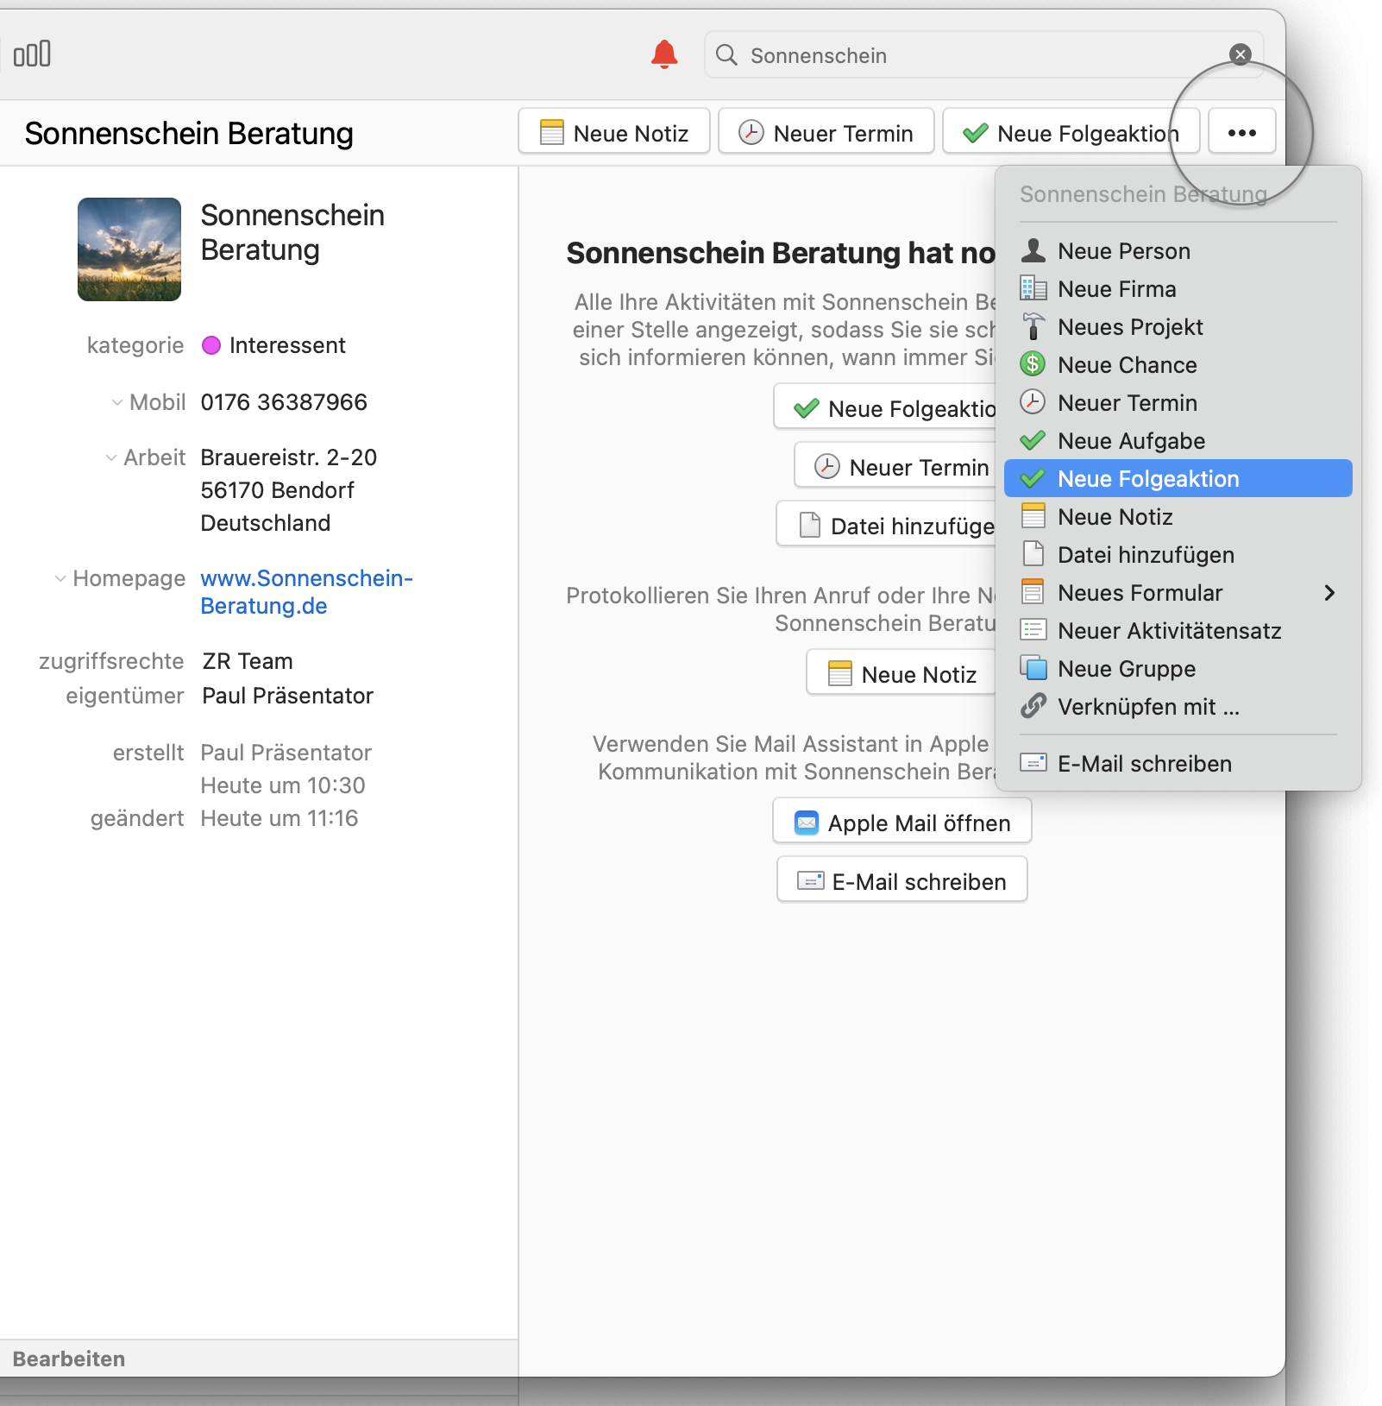
Task: Open the Homepage label dropdown chevron
Action: [x=60, y=579]
